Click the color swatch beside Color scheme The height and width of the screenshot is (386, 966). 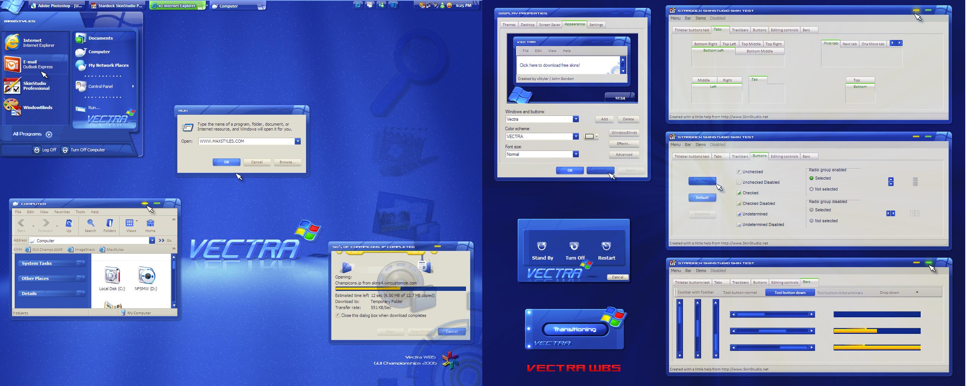589,137
